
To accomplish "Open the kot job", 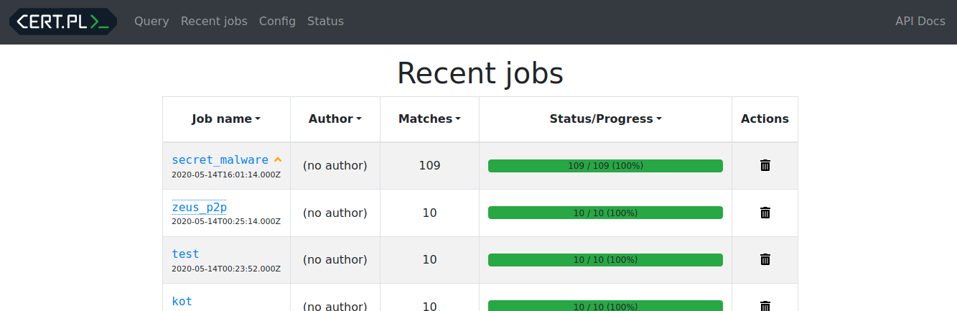I will pyautogui.click(x=182, y=301).
